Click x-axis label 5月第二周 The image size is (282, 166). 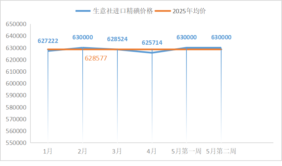click(x=221, y=151)
